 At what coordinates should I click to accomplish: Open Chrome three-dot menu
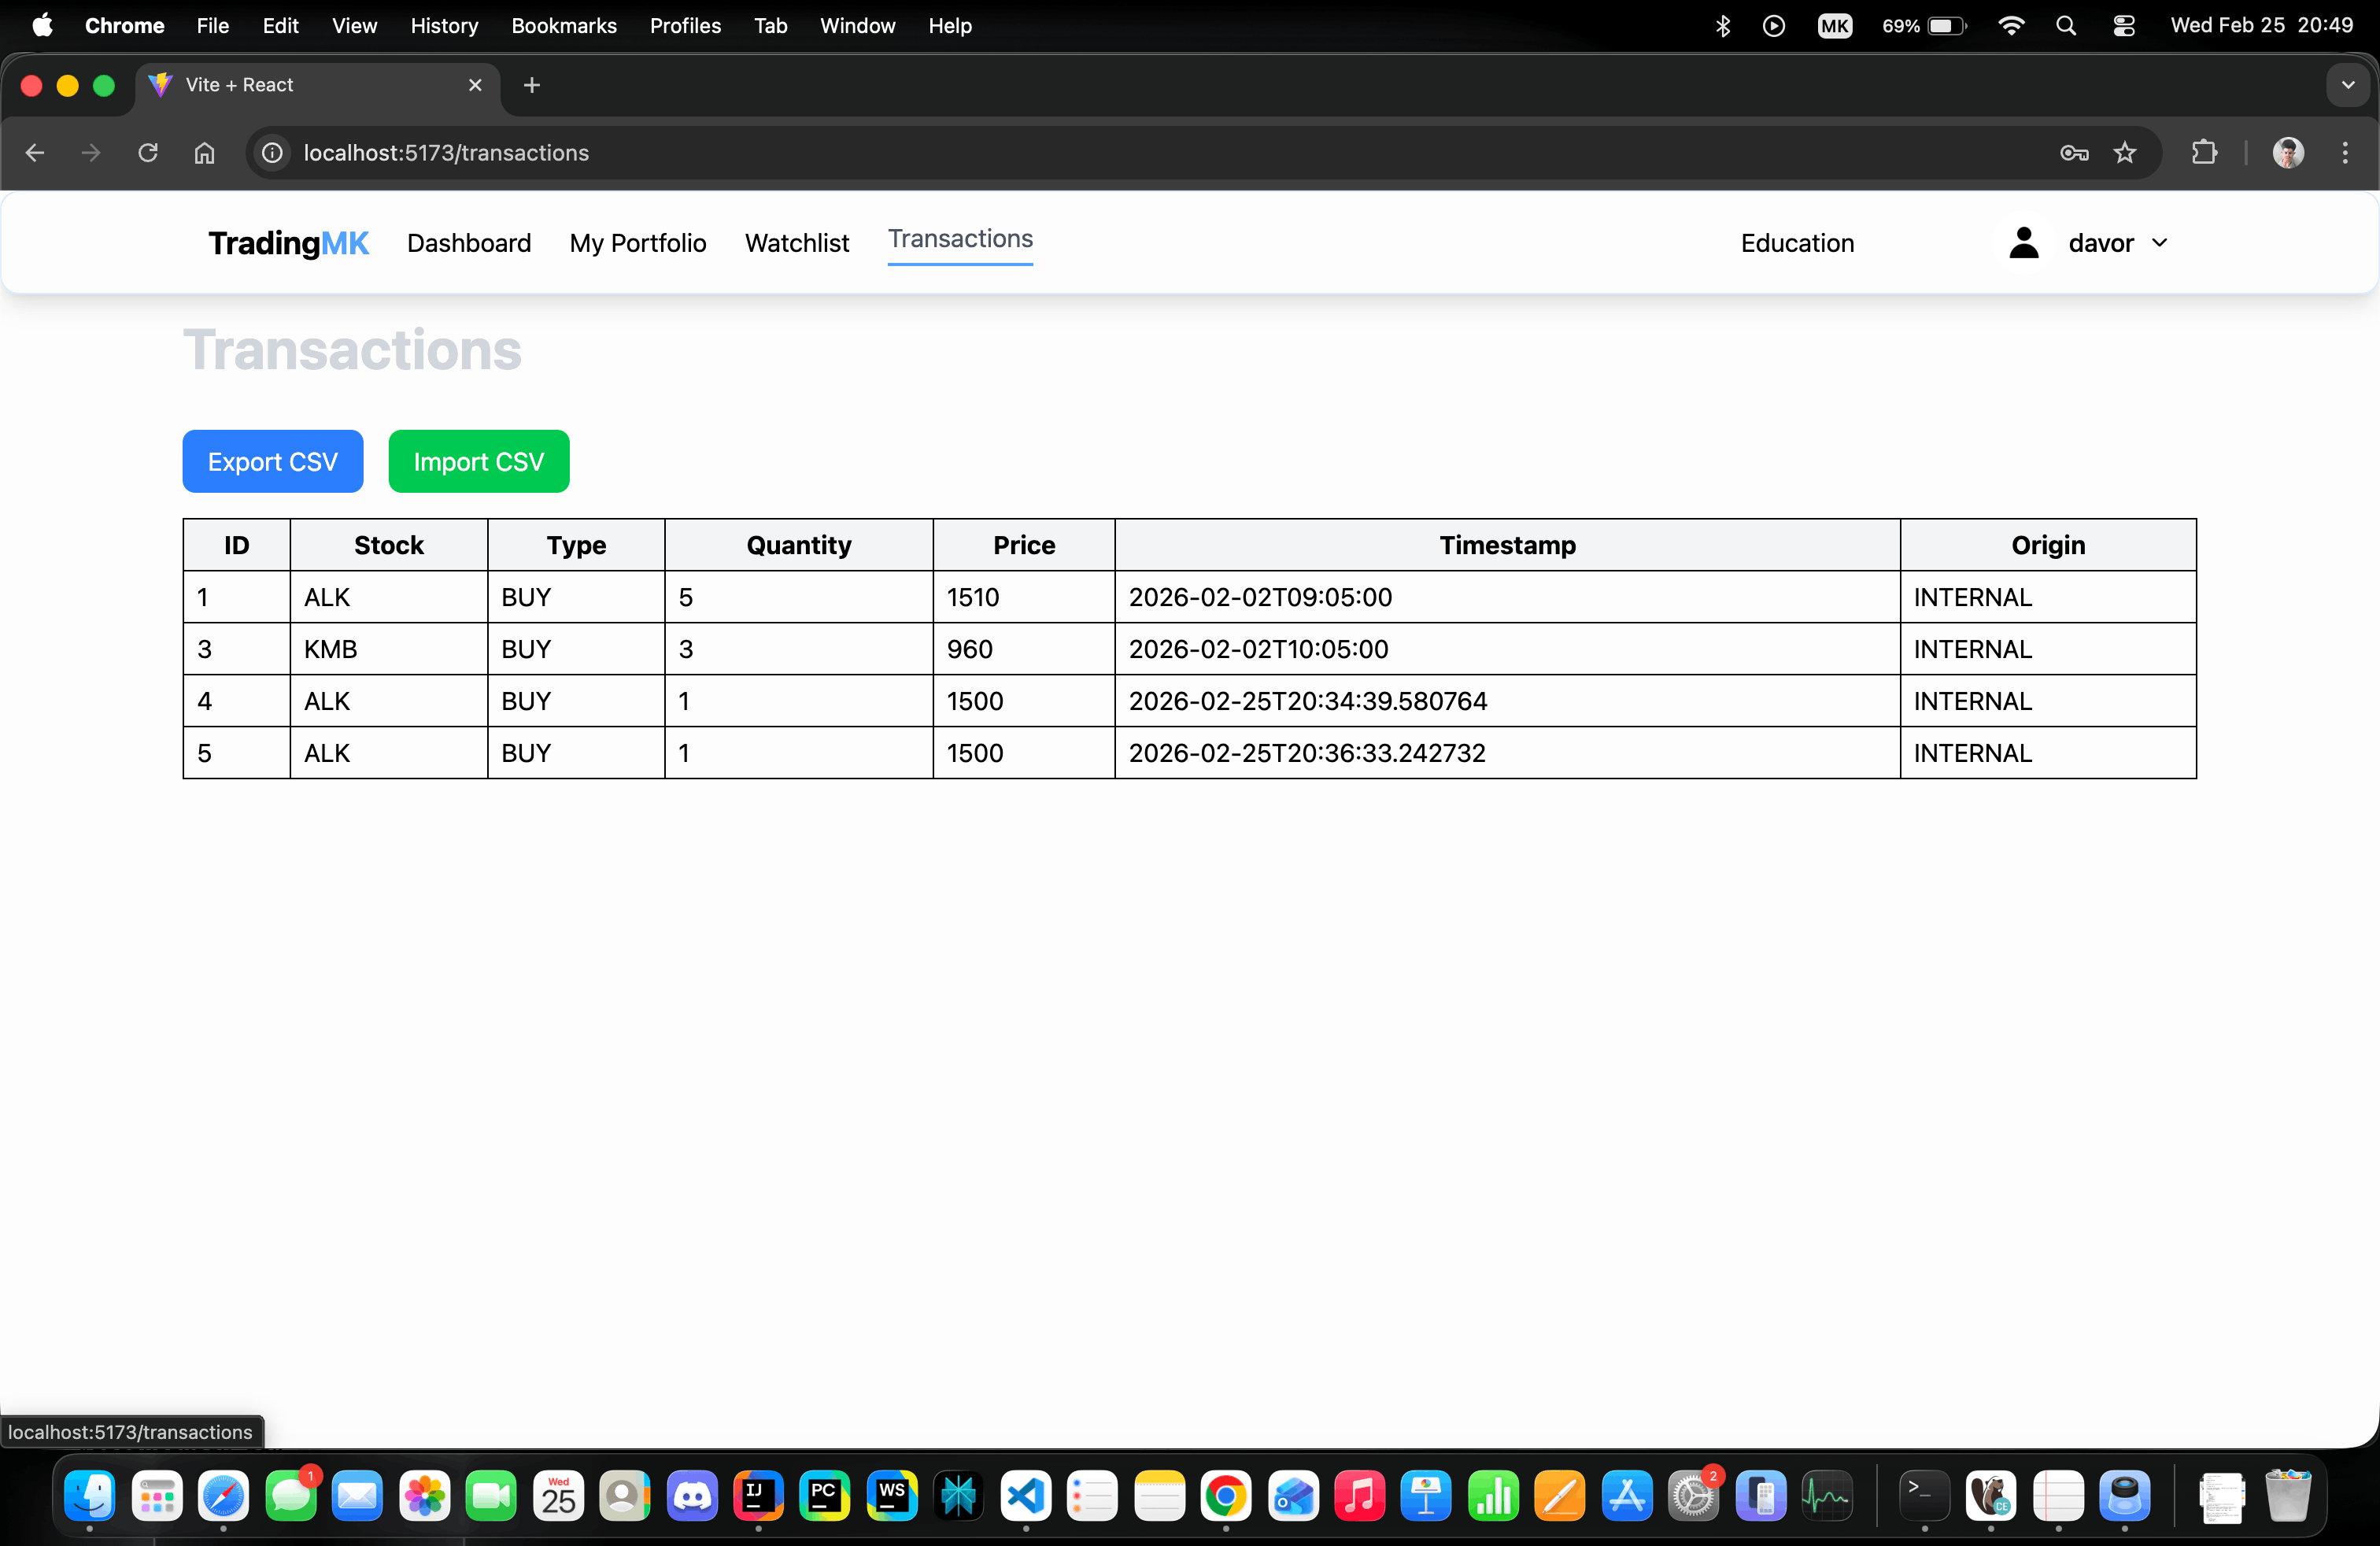[2344, 153]
